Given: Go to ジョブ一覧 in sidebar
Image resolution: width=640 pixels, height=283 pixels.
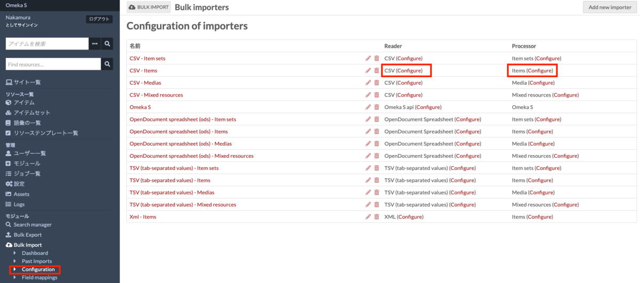Looking at the screenshot, I should (23, 174).
